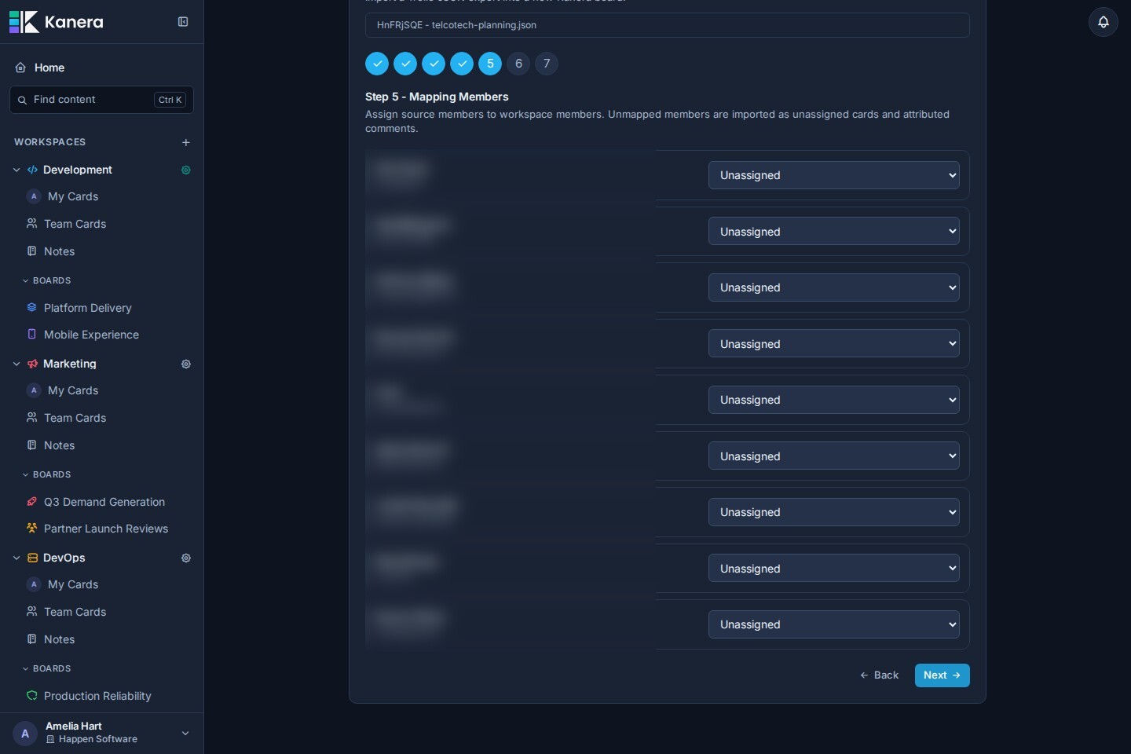This screenshot has height=754, width=1131.
Task: Open Marketing workspace settings gear
Action: (186, 364)
